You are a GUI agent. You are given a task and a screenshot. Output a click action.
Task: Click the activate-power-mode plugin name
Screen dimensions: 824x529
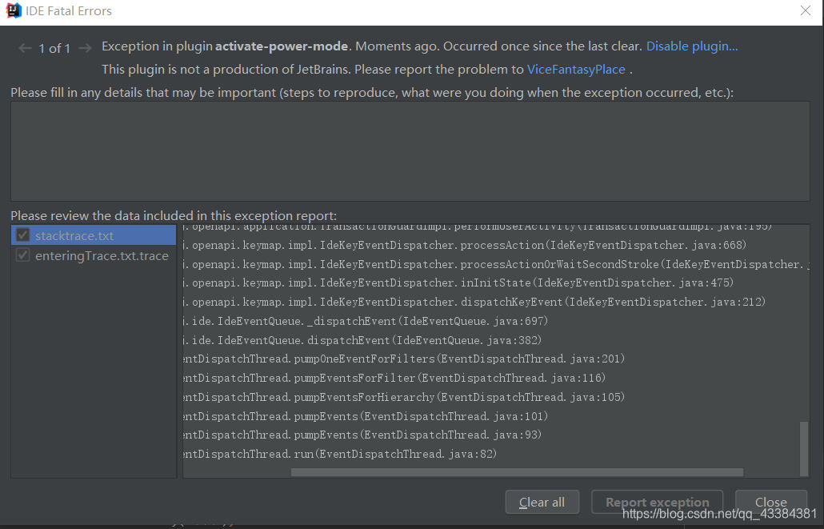(x=282, y=46)
